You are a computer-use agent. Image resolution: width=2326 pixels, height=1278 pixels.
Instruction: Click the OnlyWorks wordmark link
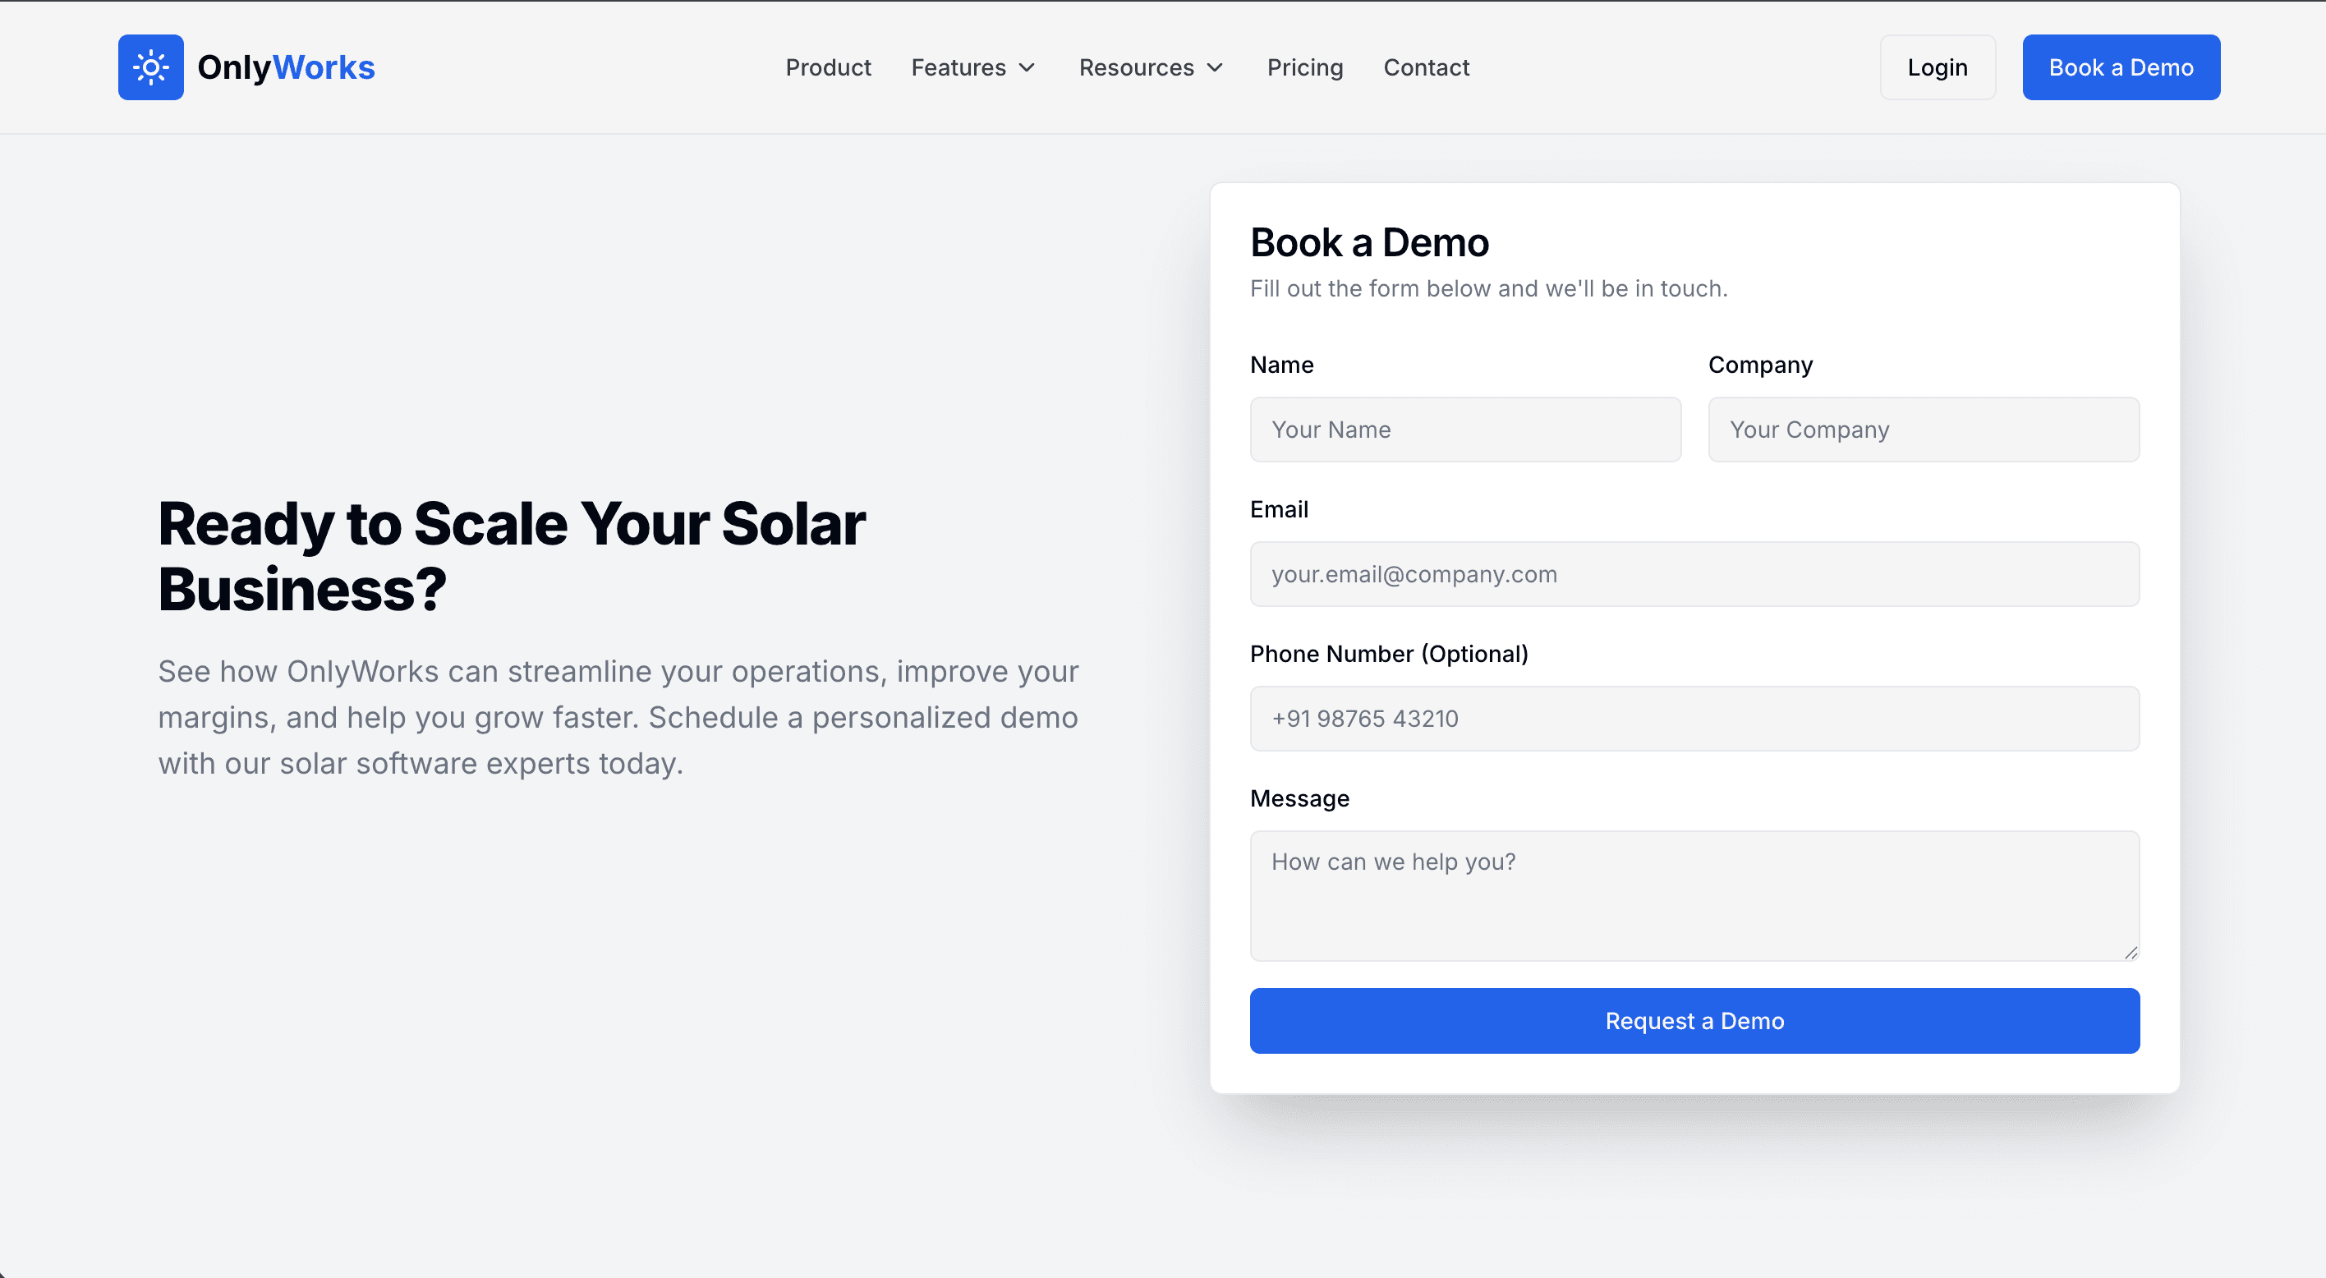point(287,67)
